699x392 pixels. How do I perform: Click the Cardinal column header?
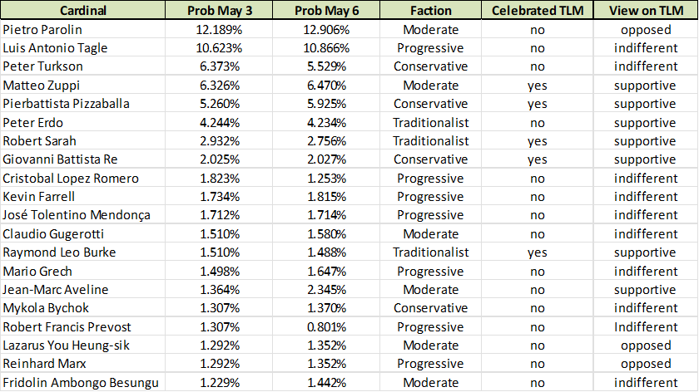(x=82, y=11)
